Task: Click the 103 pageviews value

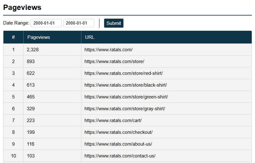Action: coord(31,156)
